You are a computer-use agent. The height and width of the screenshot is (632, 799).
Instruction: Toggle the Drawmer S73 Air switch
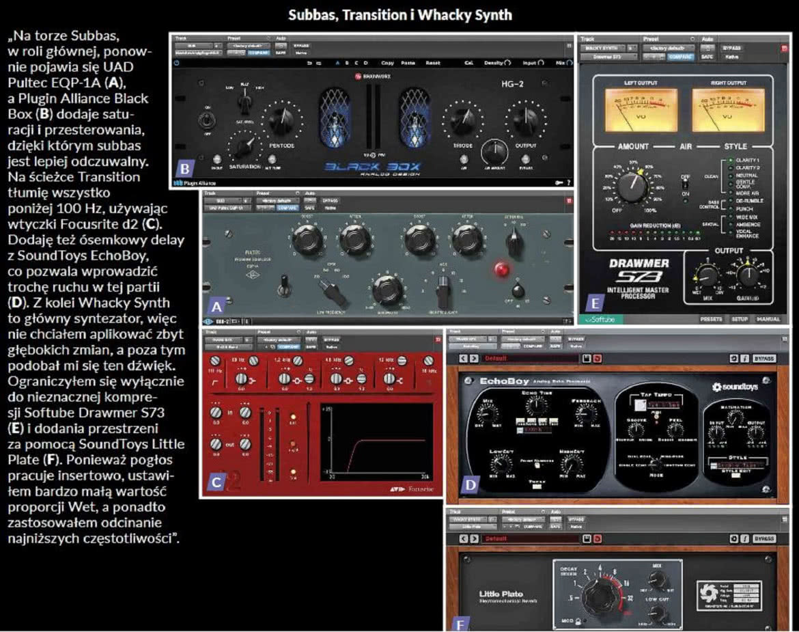click(x=686, y=186)
